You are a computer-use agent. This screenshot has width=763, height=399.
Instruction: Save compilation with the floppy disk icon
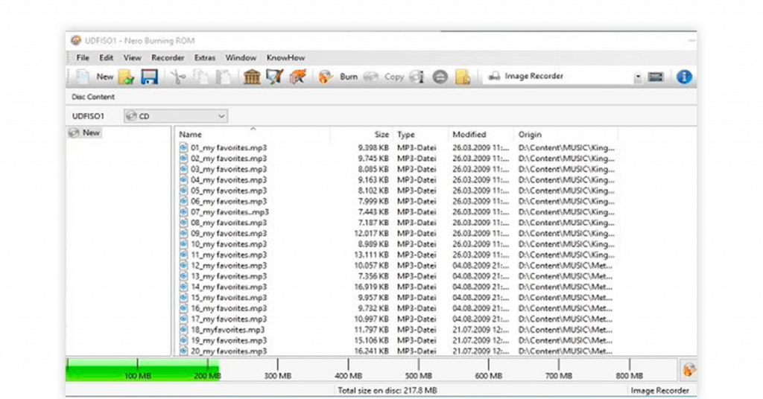point(149,77)
